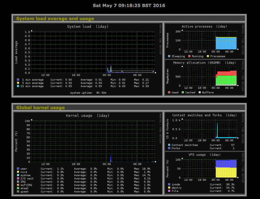Click the yellow 5 min average swatch
Image resolution: width=260 pixels, height=199 pixels.
18,83
